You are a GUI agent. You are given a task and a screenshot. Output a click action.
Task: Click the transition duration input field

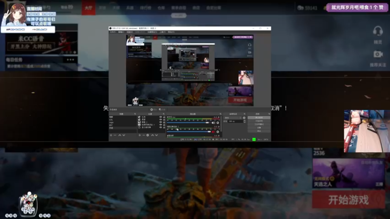pos(235,121)
